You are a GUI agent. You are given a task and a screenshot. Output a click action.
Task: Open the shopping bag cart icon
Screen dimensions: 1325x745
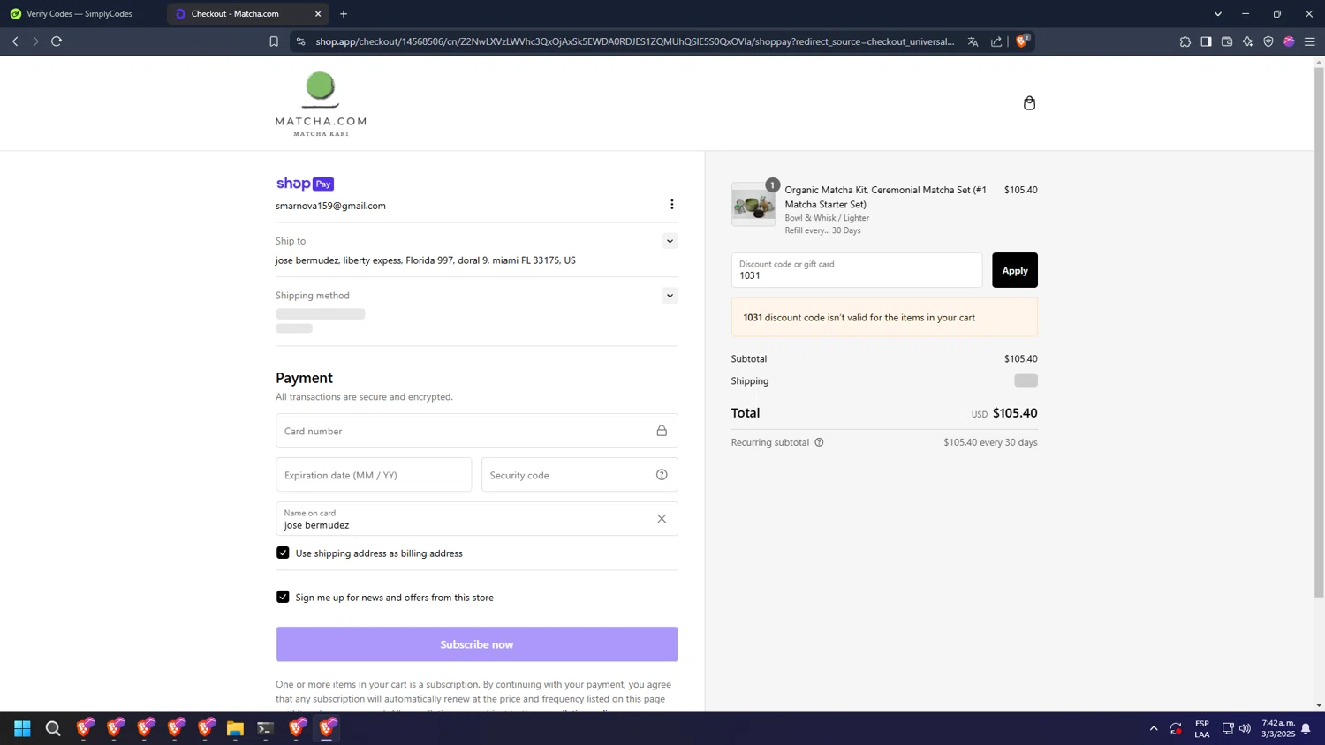1029,103
